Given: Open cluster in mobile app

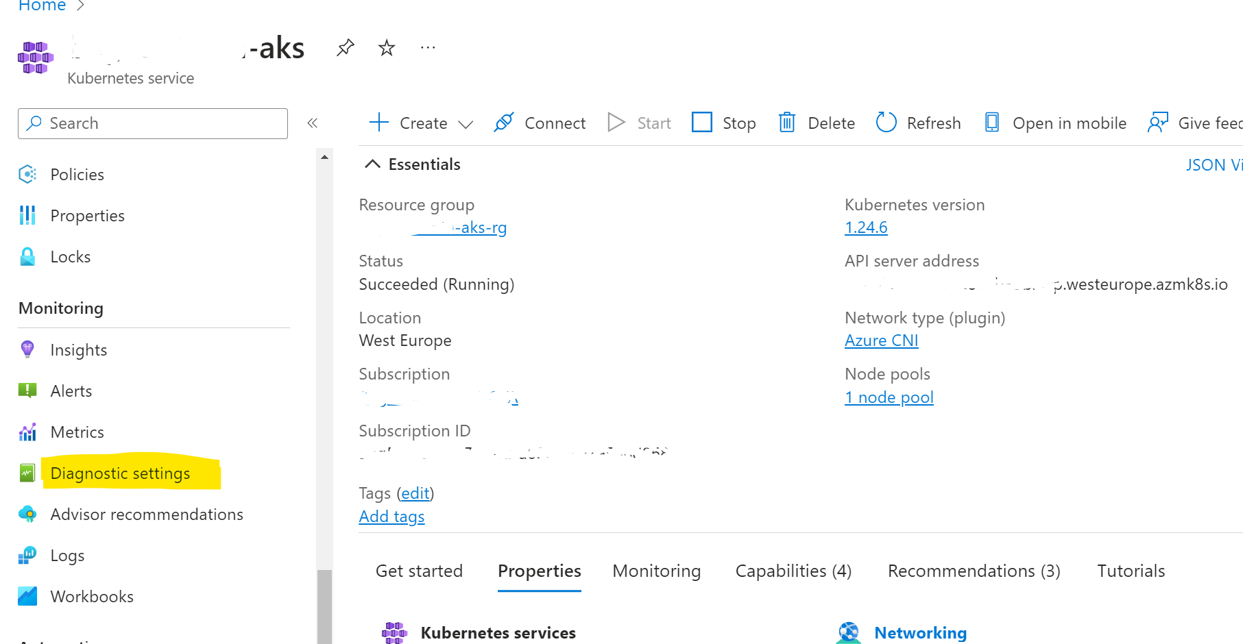Looking at the screenshot, I should click(1054, 123).
